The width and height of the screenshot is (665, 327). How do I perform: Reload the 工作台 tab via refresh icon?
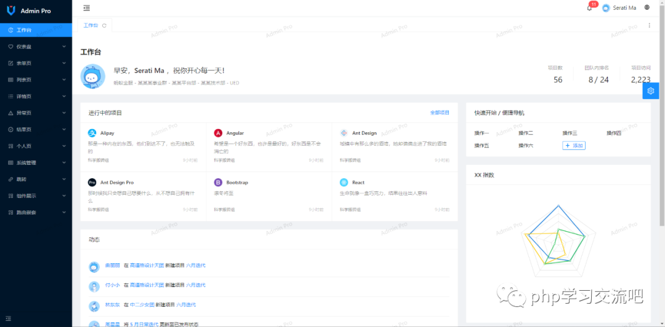click(x=104, y=25)
